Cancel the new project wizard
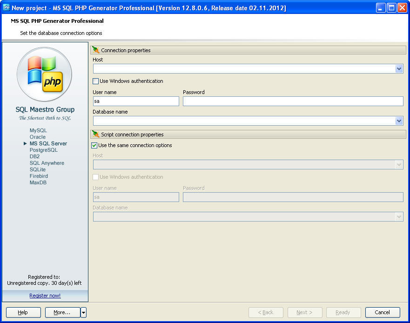 coord(383,313)
